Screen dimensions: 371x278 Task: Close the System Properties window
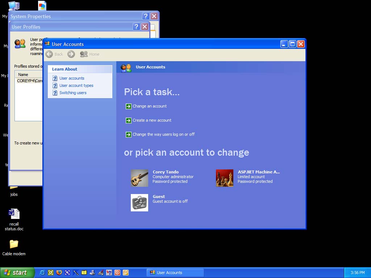154,16
